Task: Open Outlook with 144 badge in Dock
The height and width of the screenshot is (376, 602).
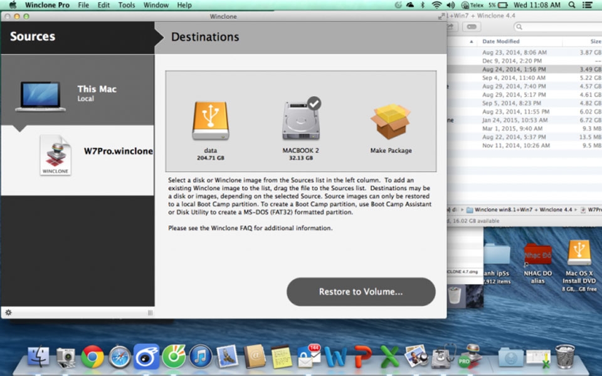Action: pyautogui.click(x=309, y=357)
